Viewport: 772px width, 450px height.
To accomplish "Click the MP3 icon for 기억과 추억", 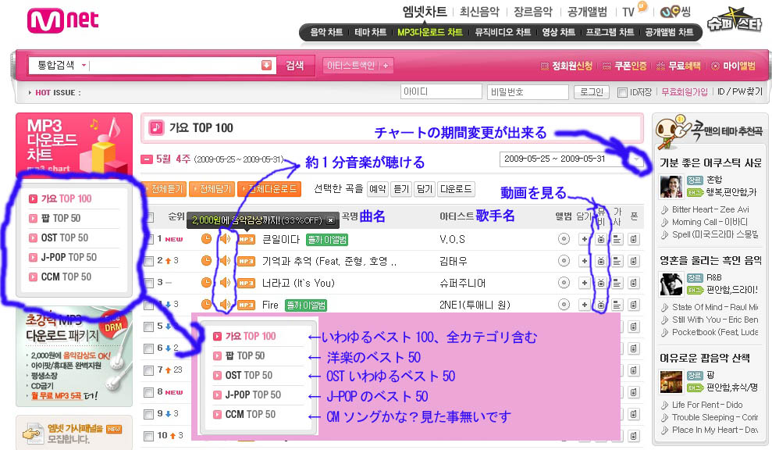I will click(x=246, y=261).
